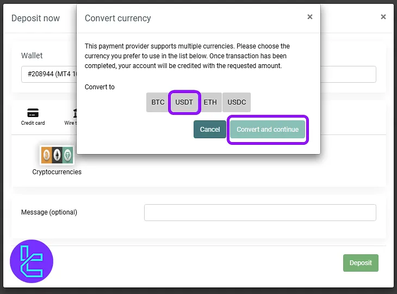The height and width of the screenshot is (294, 397).
Task: Choose the Cryptocurrencies payment thumbnail
Action: 57,155
